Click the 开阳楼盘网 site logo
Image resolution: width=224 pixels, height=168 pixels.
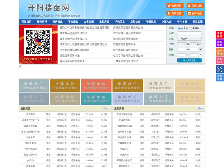coord(49,8)
